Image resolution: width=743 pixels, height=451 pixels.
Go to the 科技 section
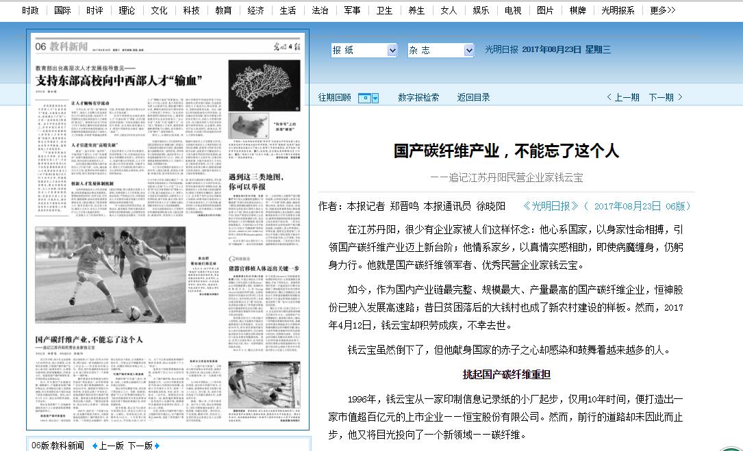tap(192, 10)
